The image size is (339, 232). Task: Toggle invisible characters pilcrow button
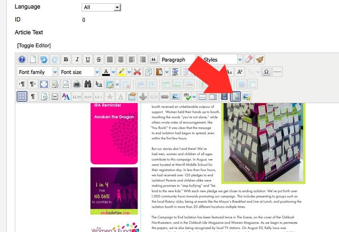click(33, 96)
